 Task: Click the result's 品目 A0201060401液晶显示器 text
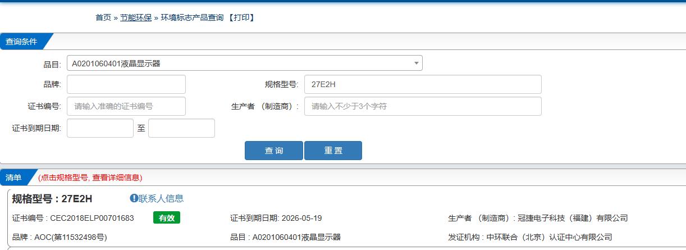[296, 237]
